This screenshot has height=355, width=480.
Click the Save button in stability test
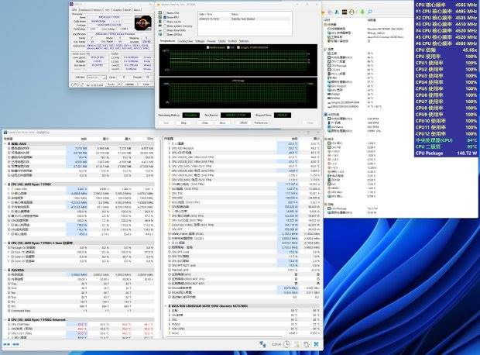point(222,122)
